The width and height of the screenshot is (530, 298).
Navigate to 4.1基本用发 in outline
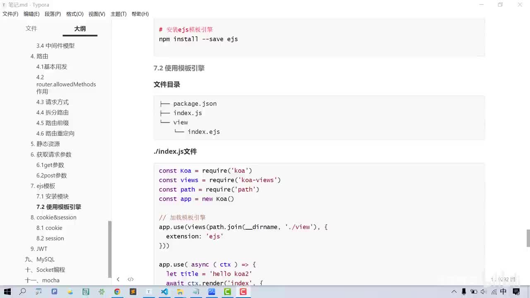click(x=52, y=67)
